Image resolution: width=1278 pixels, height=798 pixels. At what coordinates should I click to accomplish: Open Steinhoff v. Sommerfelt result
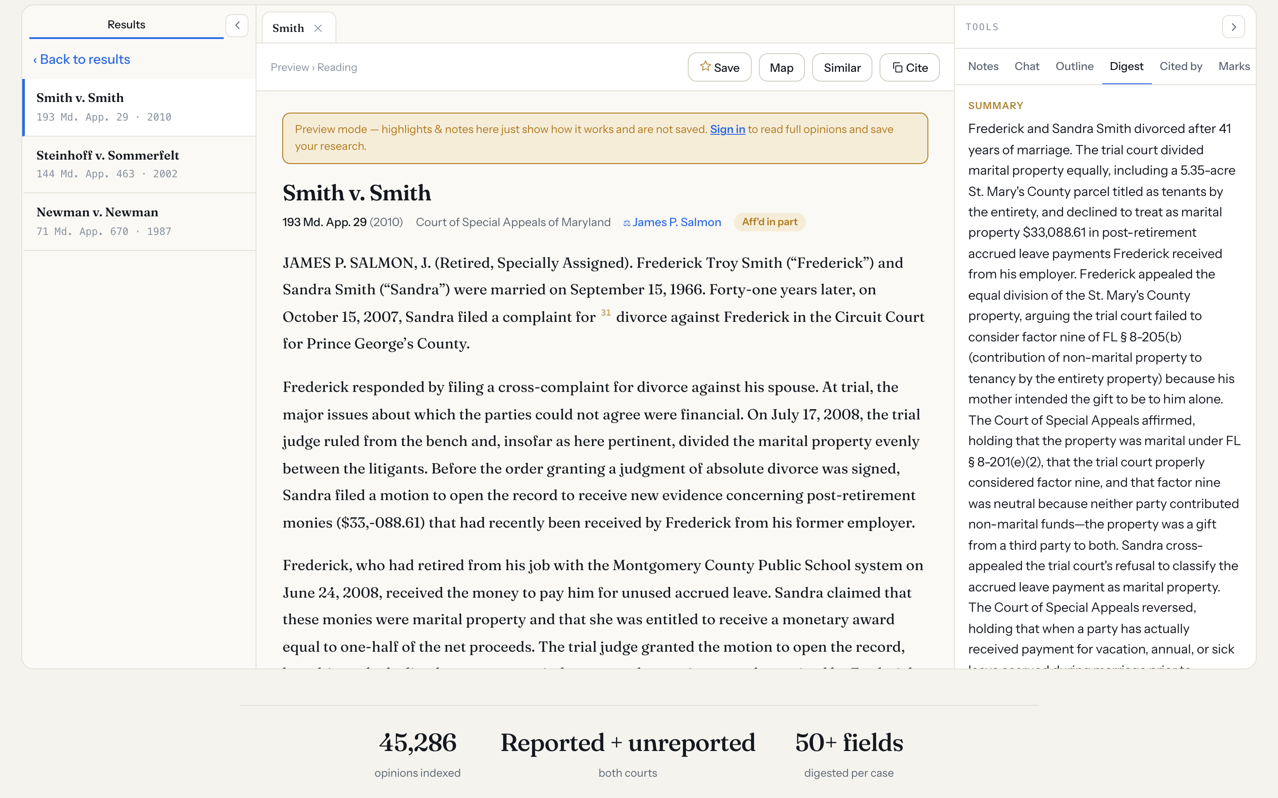click(x=139, y=164)
